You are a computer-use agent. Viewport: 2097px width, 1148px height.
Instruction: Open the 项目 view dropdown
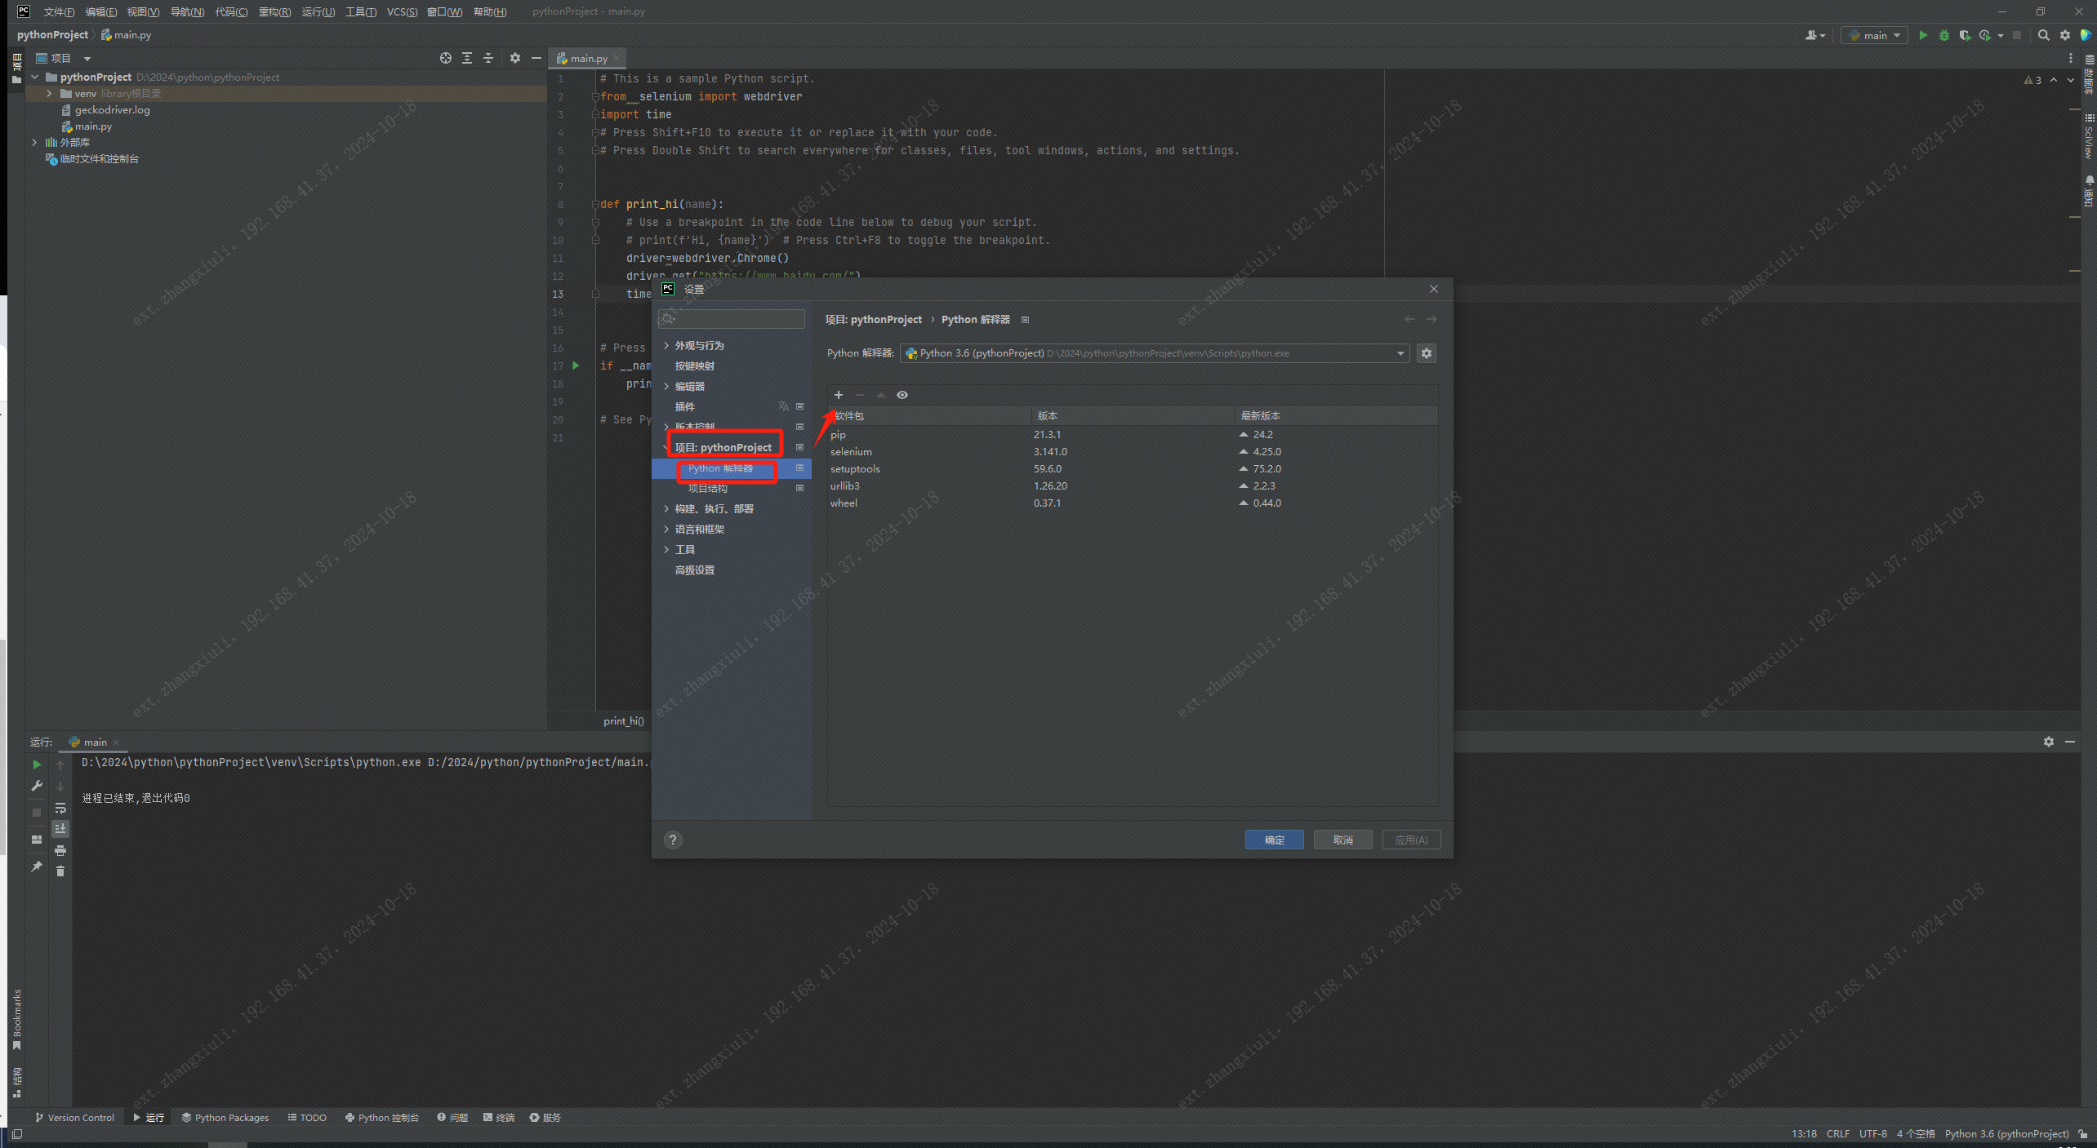pos(64,58)
